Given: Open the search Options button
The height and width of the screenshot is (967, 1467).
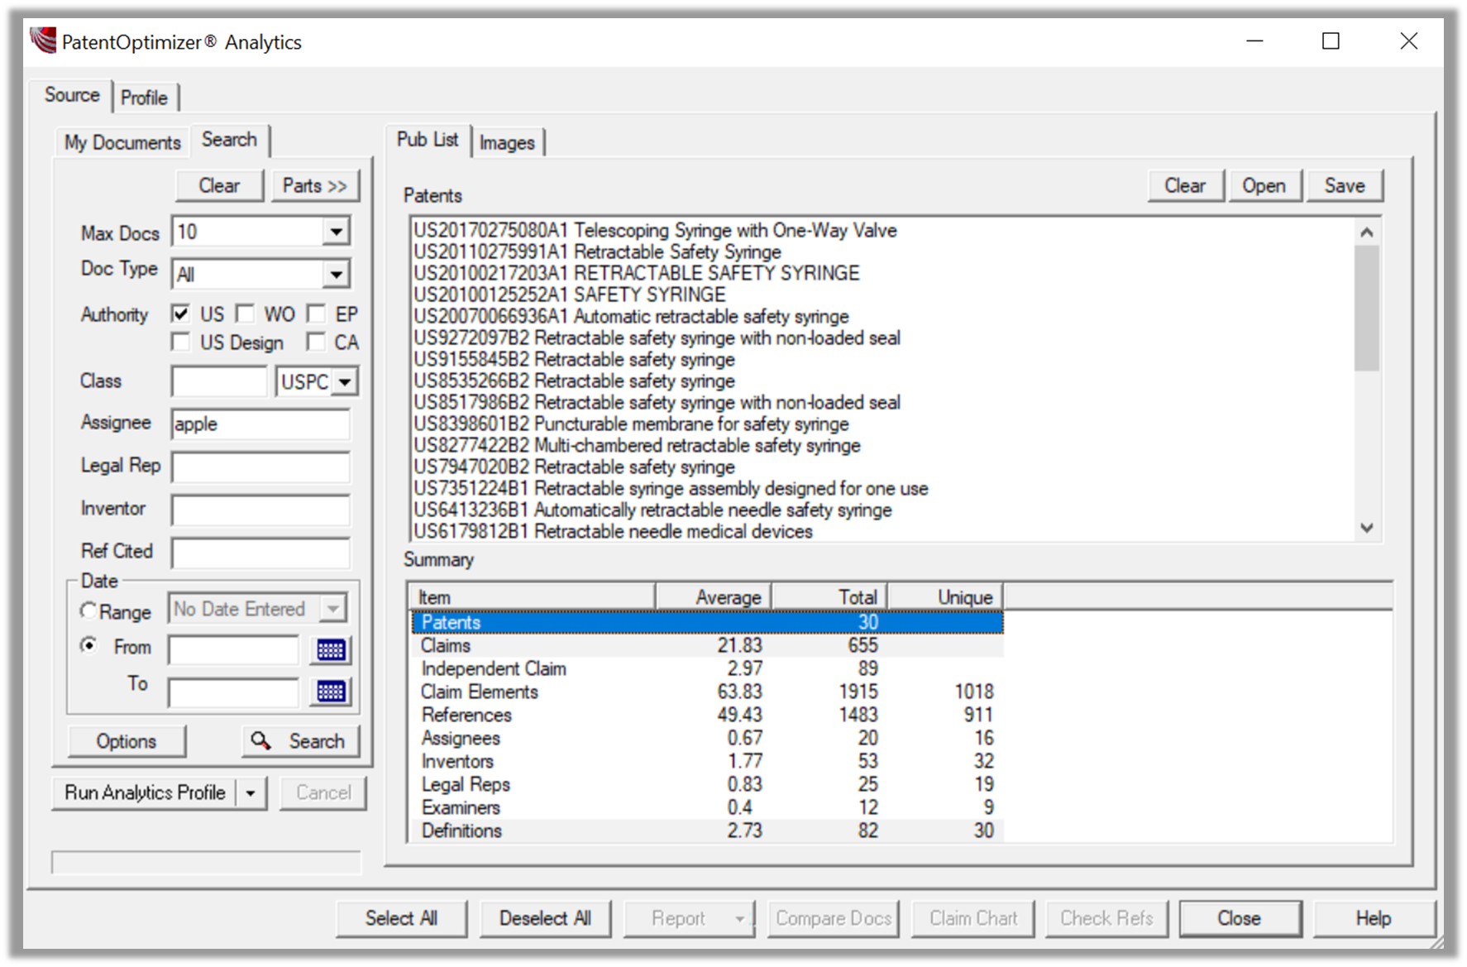Looking at the screenshot, I should tap(127, 741).
